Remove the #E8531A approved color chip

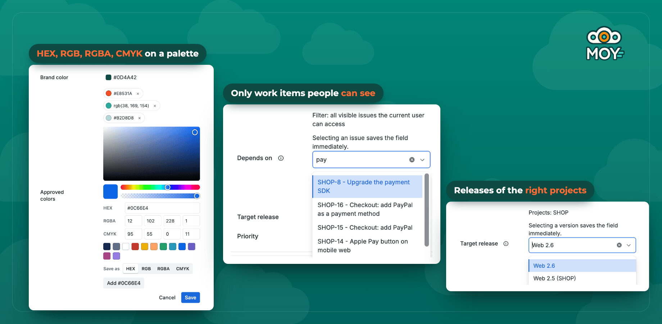coord(138,94)
